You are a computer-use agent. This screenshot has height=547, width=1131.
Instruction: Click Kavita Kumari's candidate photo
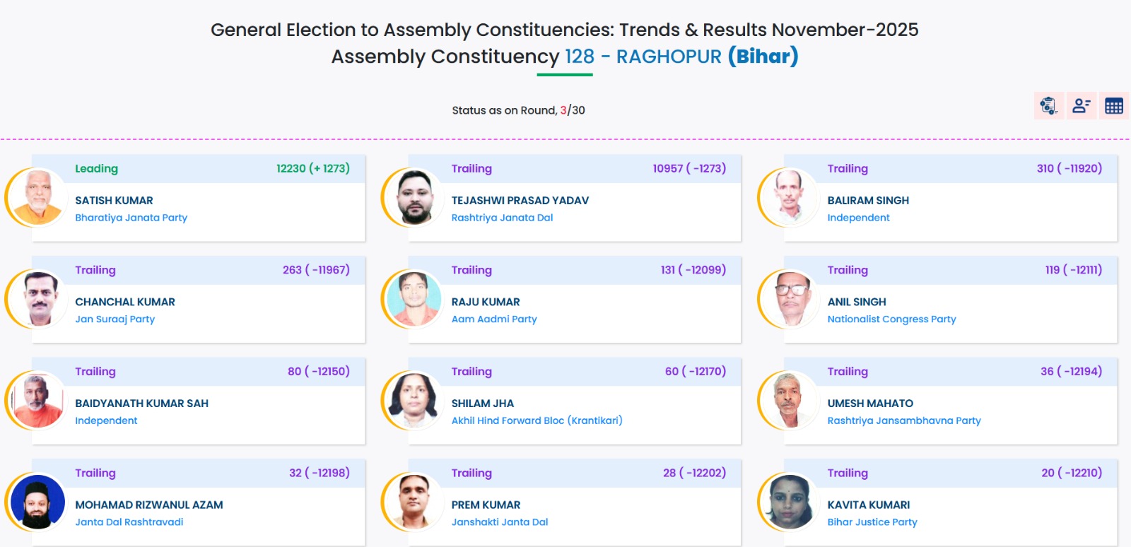[x=790, y=502]
